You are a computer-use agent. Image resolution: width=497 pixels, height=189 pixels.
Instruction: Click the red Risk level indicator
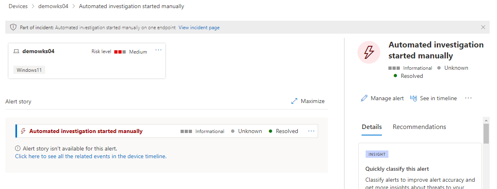click(x=120, y=52)
